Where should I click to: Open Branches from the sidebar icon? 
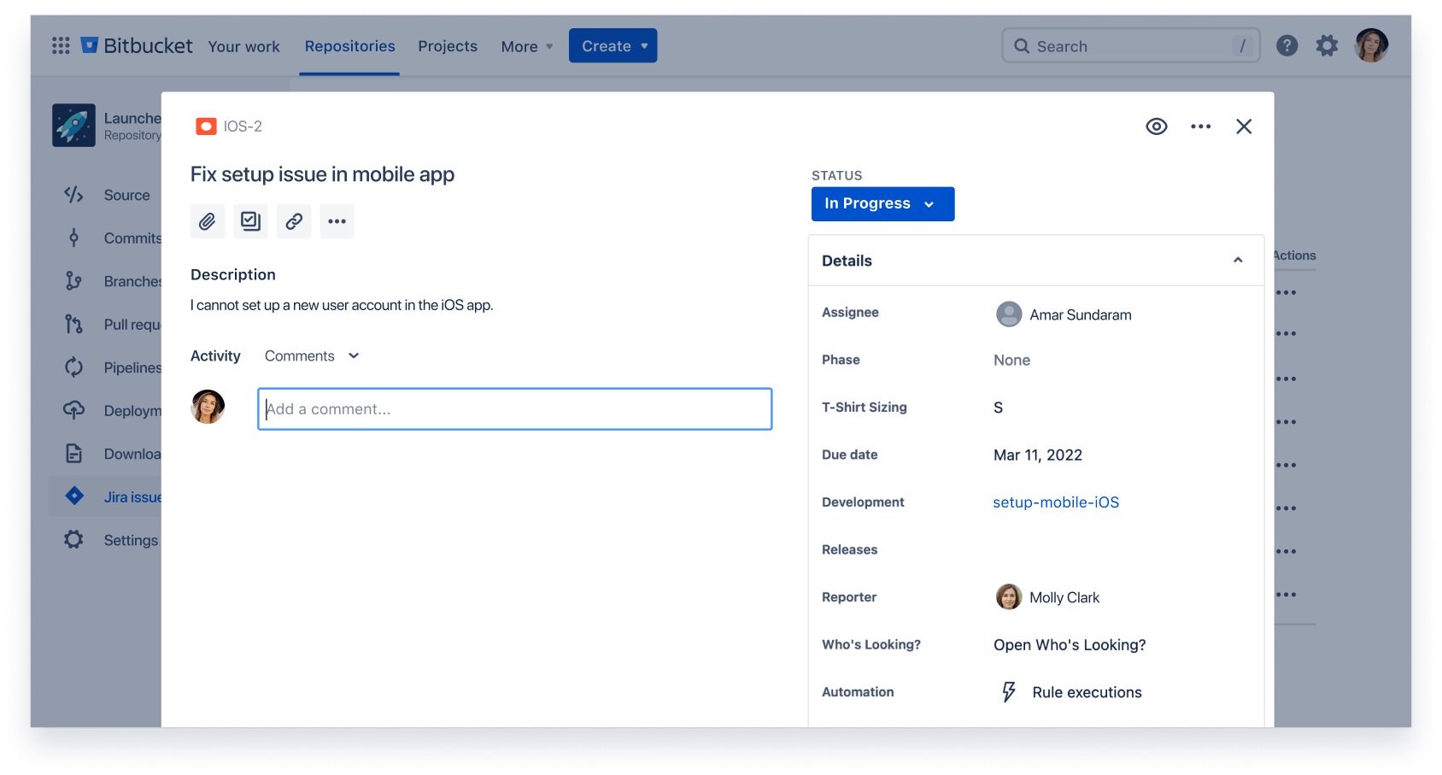73,280
